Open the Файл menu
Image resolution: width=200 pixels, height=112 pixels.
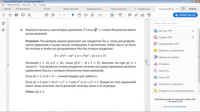(x=3, y=5)
